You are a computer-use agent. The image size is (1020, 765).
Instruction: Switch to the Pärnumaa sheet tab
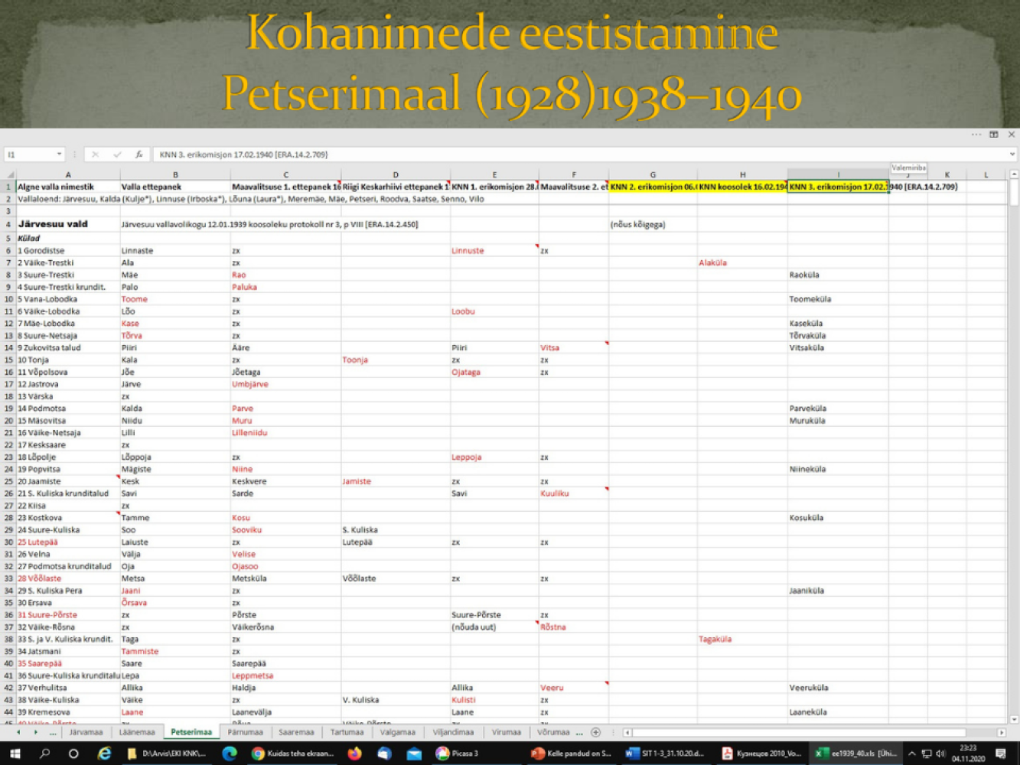245,732
